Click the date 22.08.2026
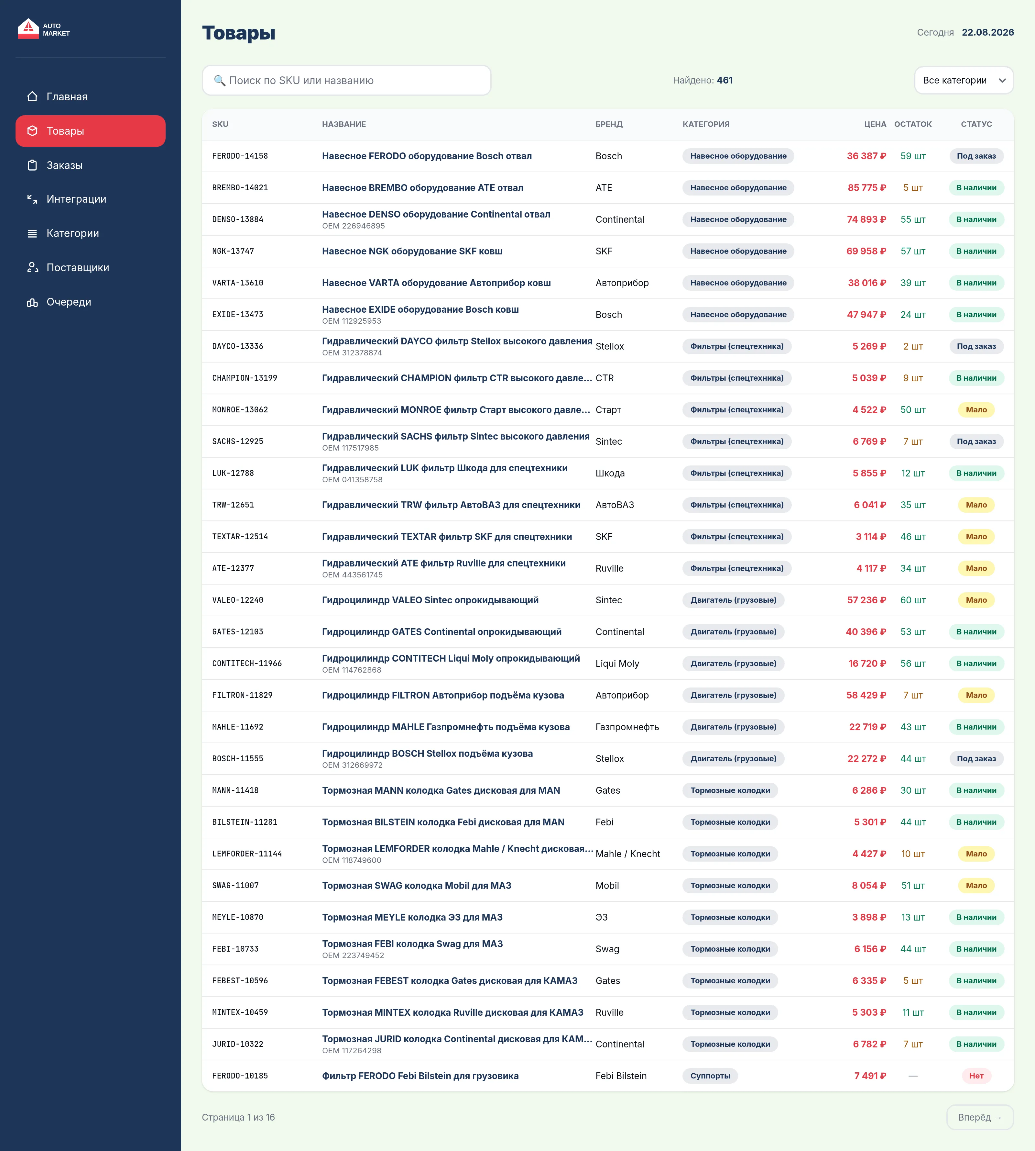 tap(988, 32)
